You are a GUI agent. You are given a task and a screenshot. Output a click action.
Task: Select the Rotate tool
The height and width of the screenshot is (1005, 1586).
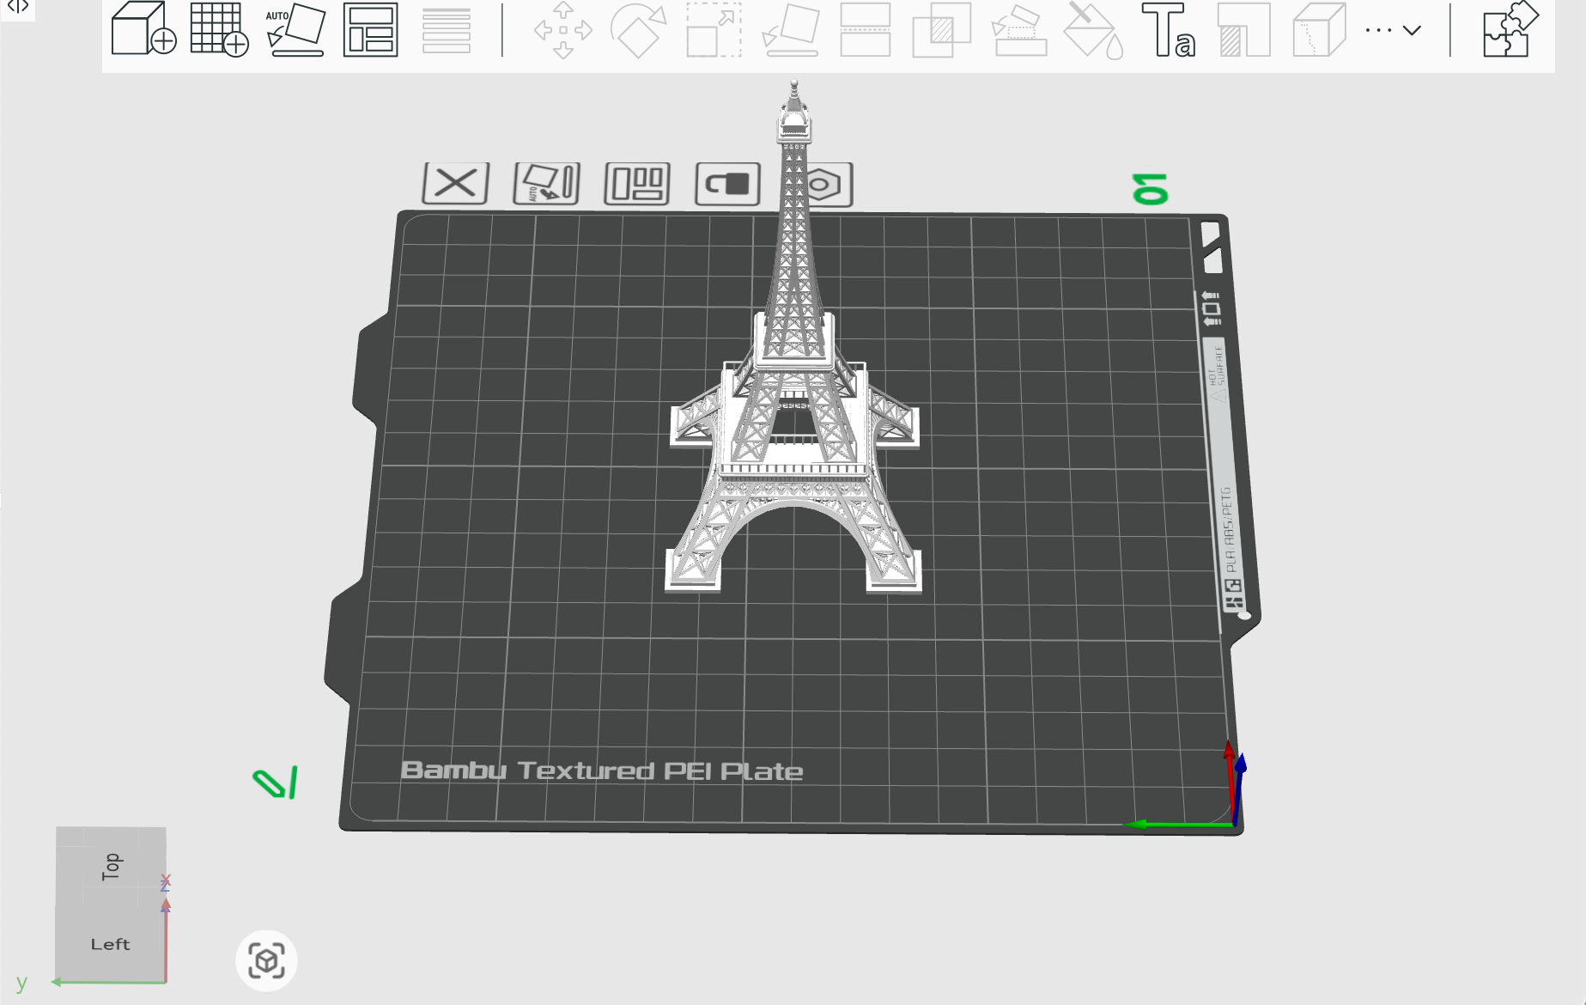(638, 30)
